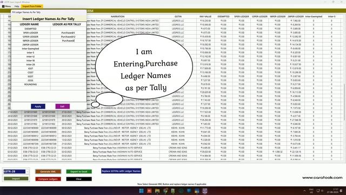346x195 pixels.
Task: Open Chrome from the taskbar
Action: tap(165, 191)
